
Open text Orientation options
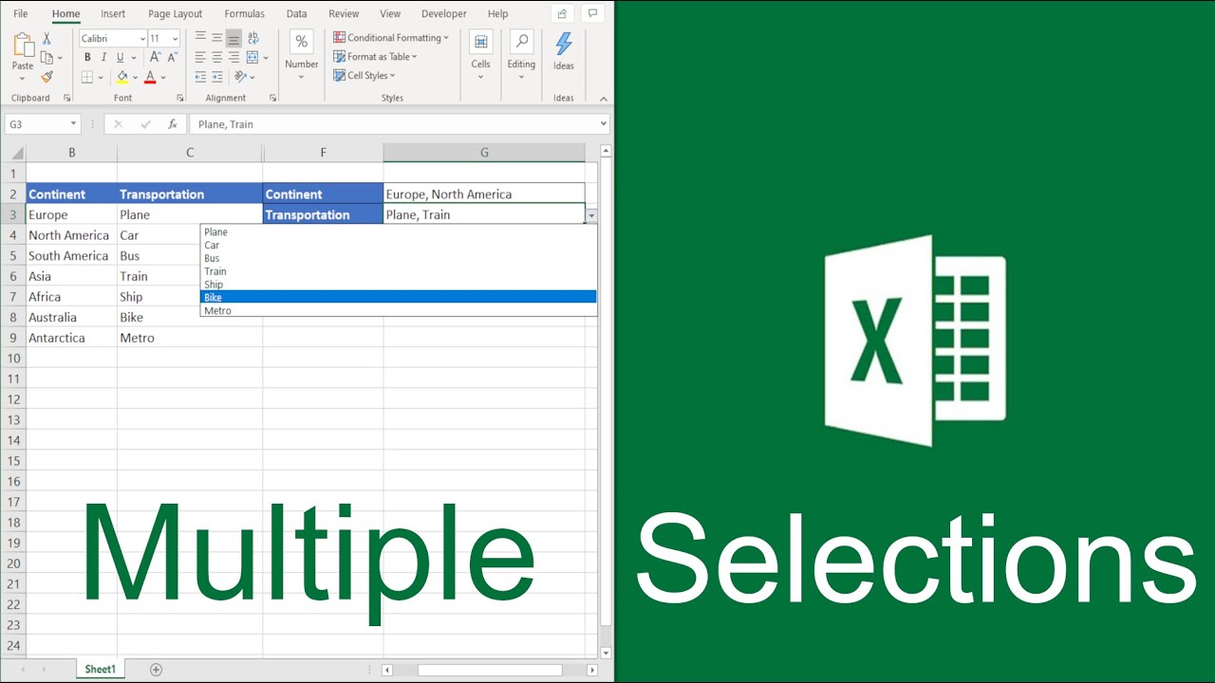[240, 77]
